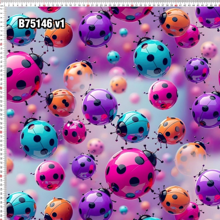Screen dimensions: 220x220
Task: Select the orange ladybug in the top right
Action: pos(175,22)
